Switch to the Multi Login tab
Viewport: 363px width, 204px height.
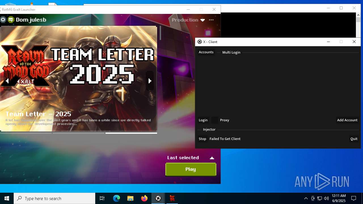tap(231, 52)
